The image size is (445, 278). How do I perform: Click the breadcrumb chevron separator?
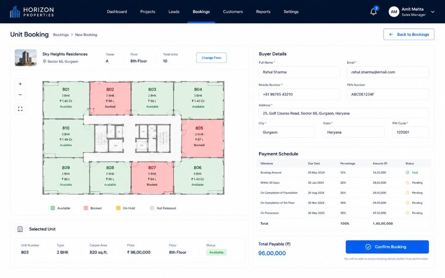click(x=72, y=35)
